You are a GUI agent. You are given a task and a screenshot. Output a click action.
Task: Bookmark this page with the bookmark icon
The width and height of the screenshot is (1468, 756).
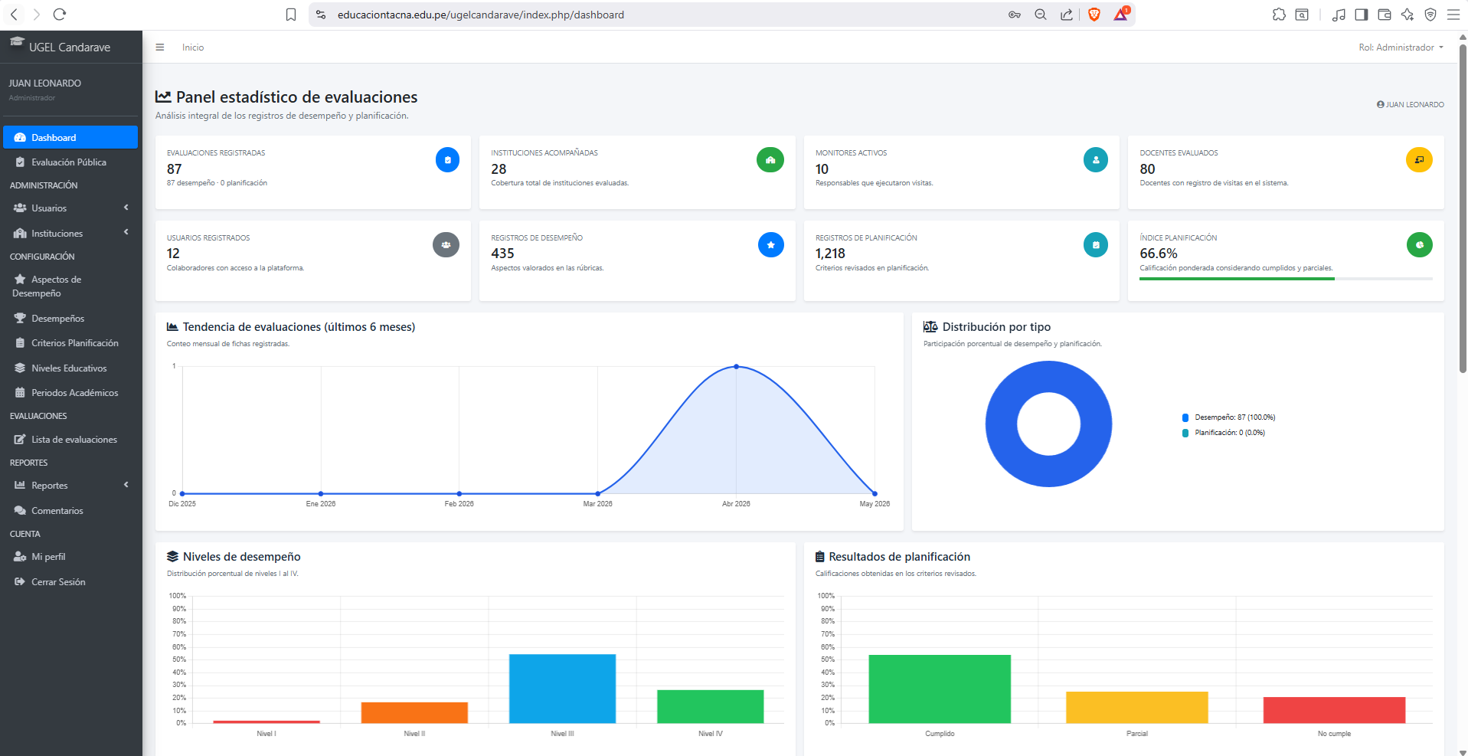pos(291,15)
